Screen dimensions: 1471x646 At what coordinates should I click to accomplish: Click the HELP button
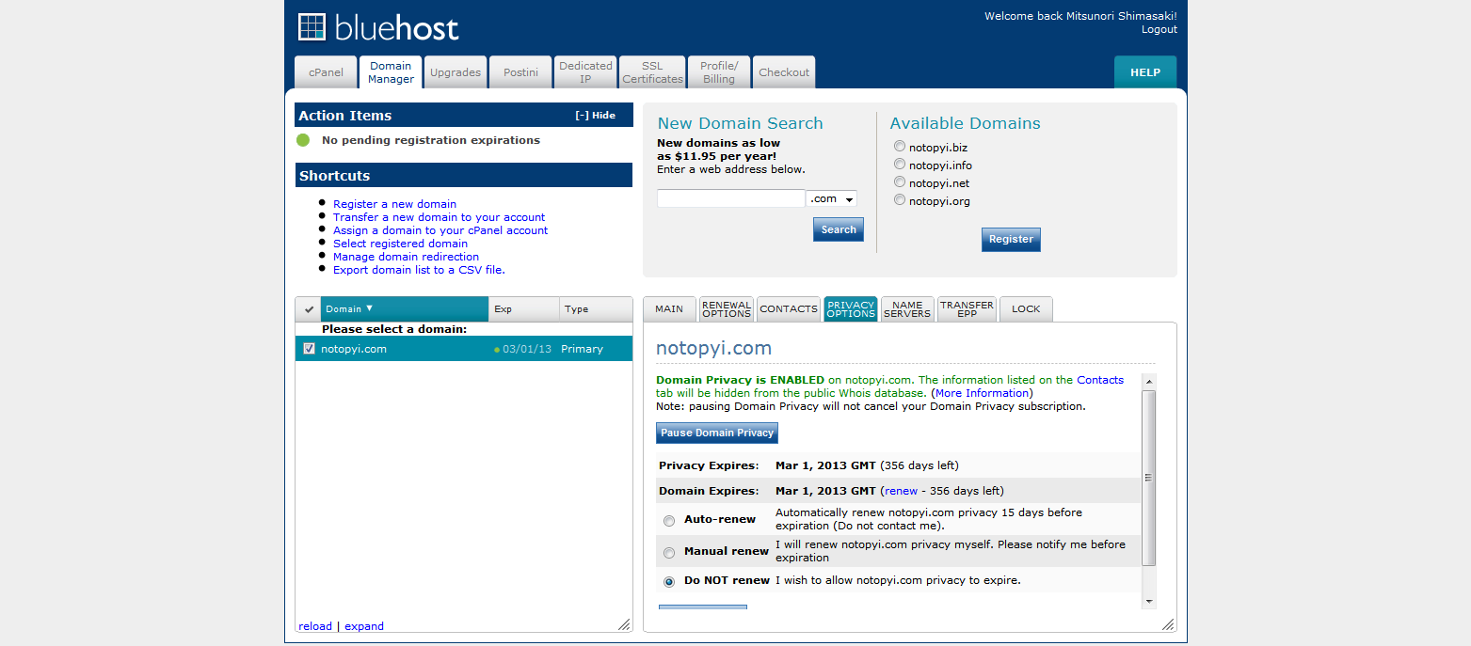tap(1145, 72)
